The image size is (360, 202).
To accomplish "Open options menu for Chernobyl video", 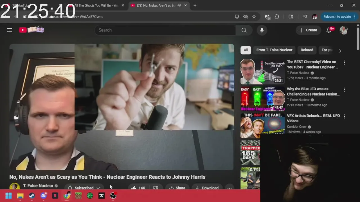I will [x=344, y=63].
